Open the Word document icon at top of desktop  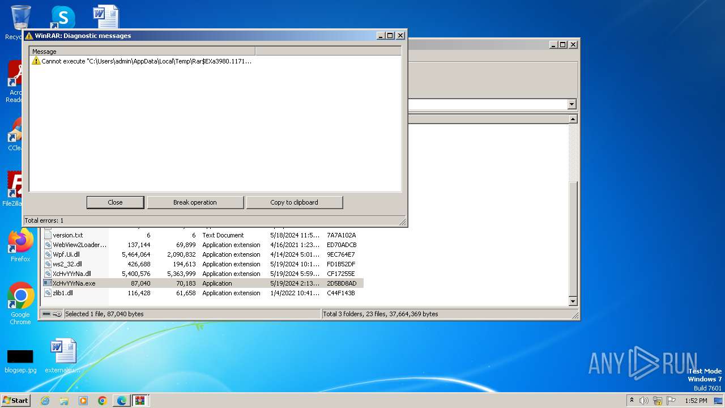point(106,17)
